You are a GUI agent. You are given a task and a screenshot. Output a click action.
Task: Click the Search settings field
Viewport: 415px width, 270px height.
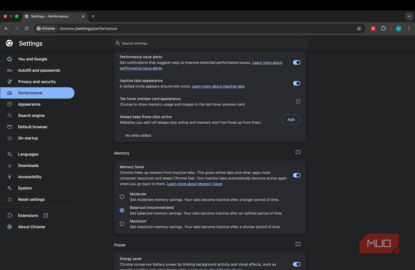[210, 43]
